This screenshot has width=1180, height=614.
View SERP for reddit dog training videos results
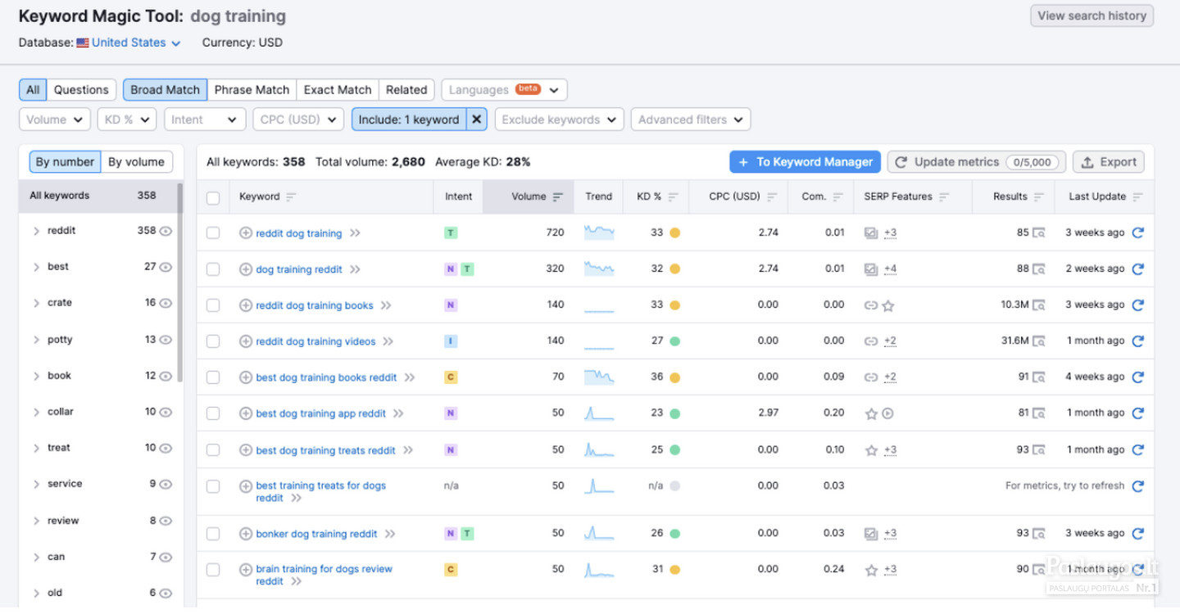coord(1038,341)
